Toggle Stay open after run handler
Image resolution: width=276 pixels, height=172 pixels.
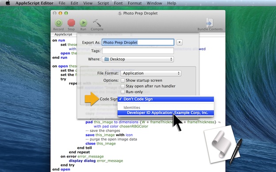(123, 86)
